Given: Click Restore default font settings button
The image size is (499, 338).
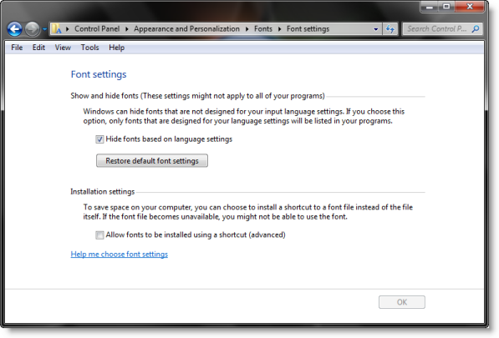Looking at the screenshot, I should pyautogui.click(x=152, y=161).
